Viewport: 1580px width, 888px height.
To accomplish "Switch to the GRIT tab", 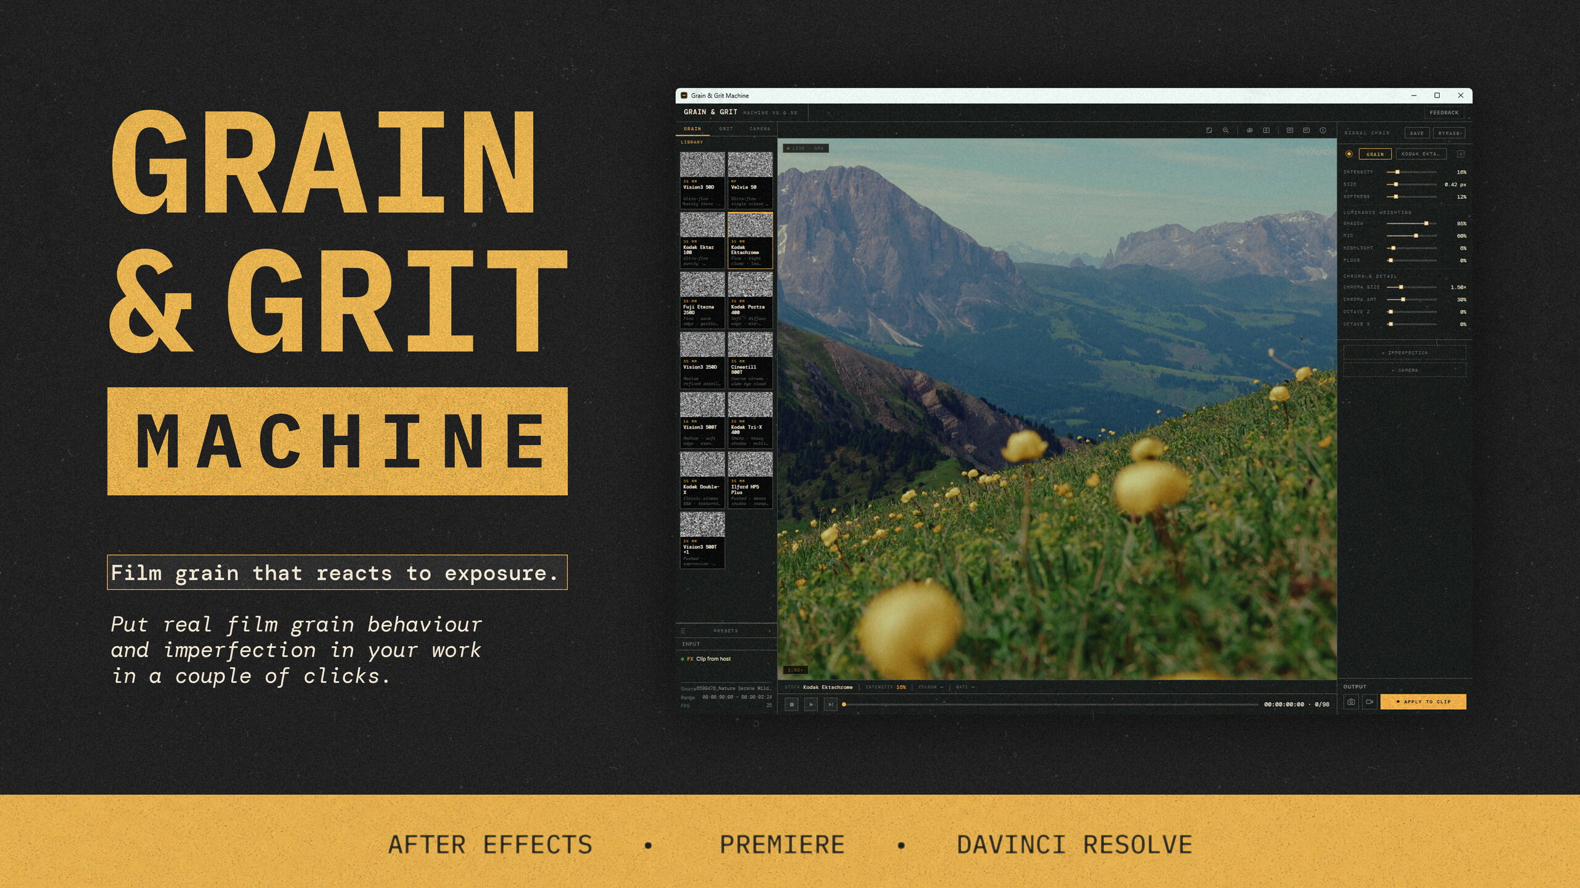I will [726, 129].
